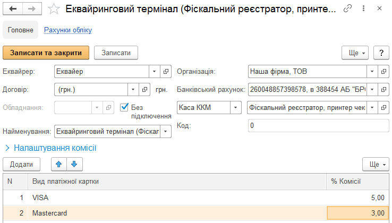This screenshot has height=223, width=392.
Task: Expand the Договір dropdown list
Action: [133, 90]
